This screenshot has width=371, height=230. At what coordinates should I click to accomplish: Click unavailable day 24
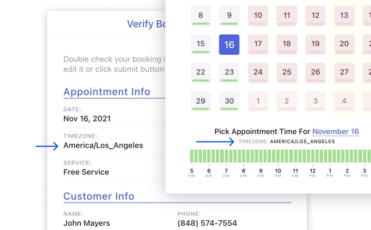coord(258,73)
